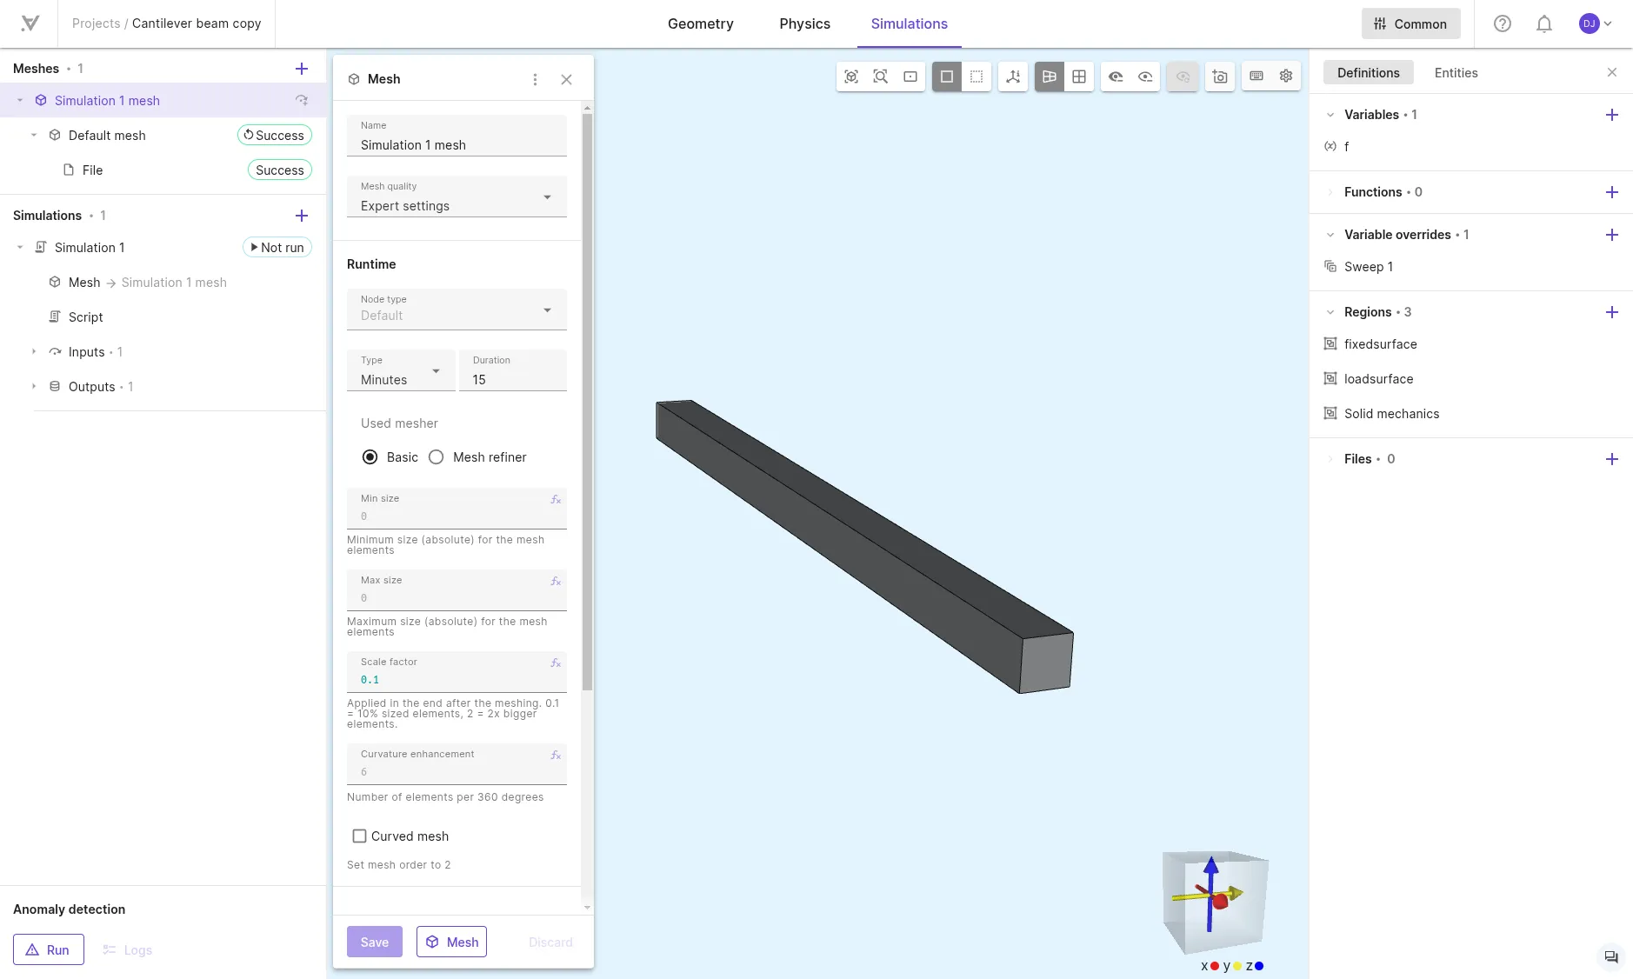Expand the Functions section
This screenshot has height=979, width=1633.
tap(1330, 192)
